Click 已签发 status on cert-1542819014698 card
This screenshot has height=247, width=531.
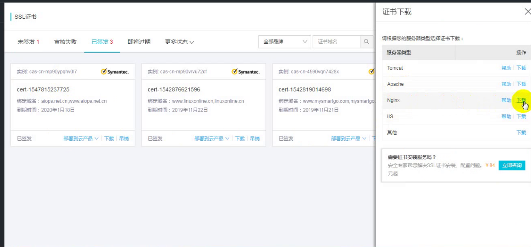coord(286,139)
